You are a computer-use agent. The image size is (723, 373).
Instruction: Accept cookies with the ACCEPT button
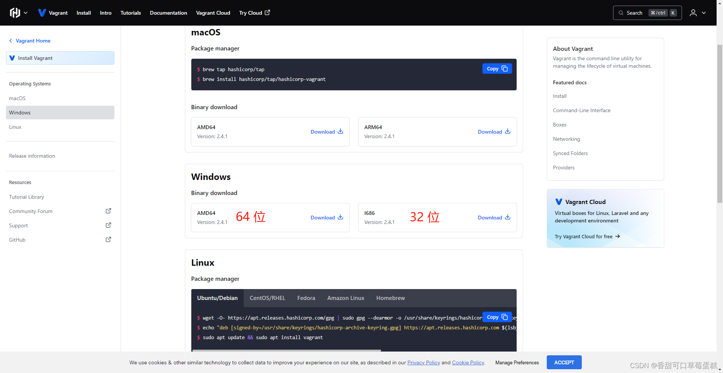tap(564, 362)
